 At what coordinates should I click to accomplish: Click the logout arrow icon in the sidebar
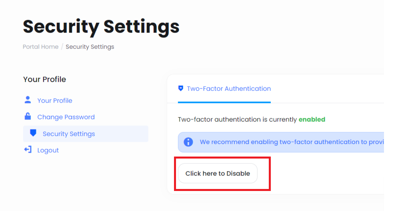[x=28, y=150]
